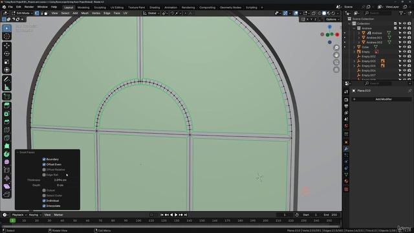Open the Face menu
Viewport: 414px width, 233px height.
[x=116, y=13]
